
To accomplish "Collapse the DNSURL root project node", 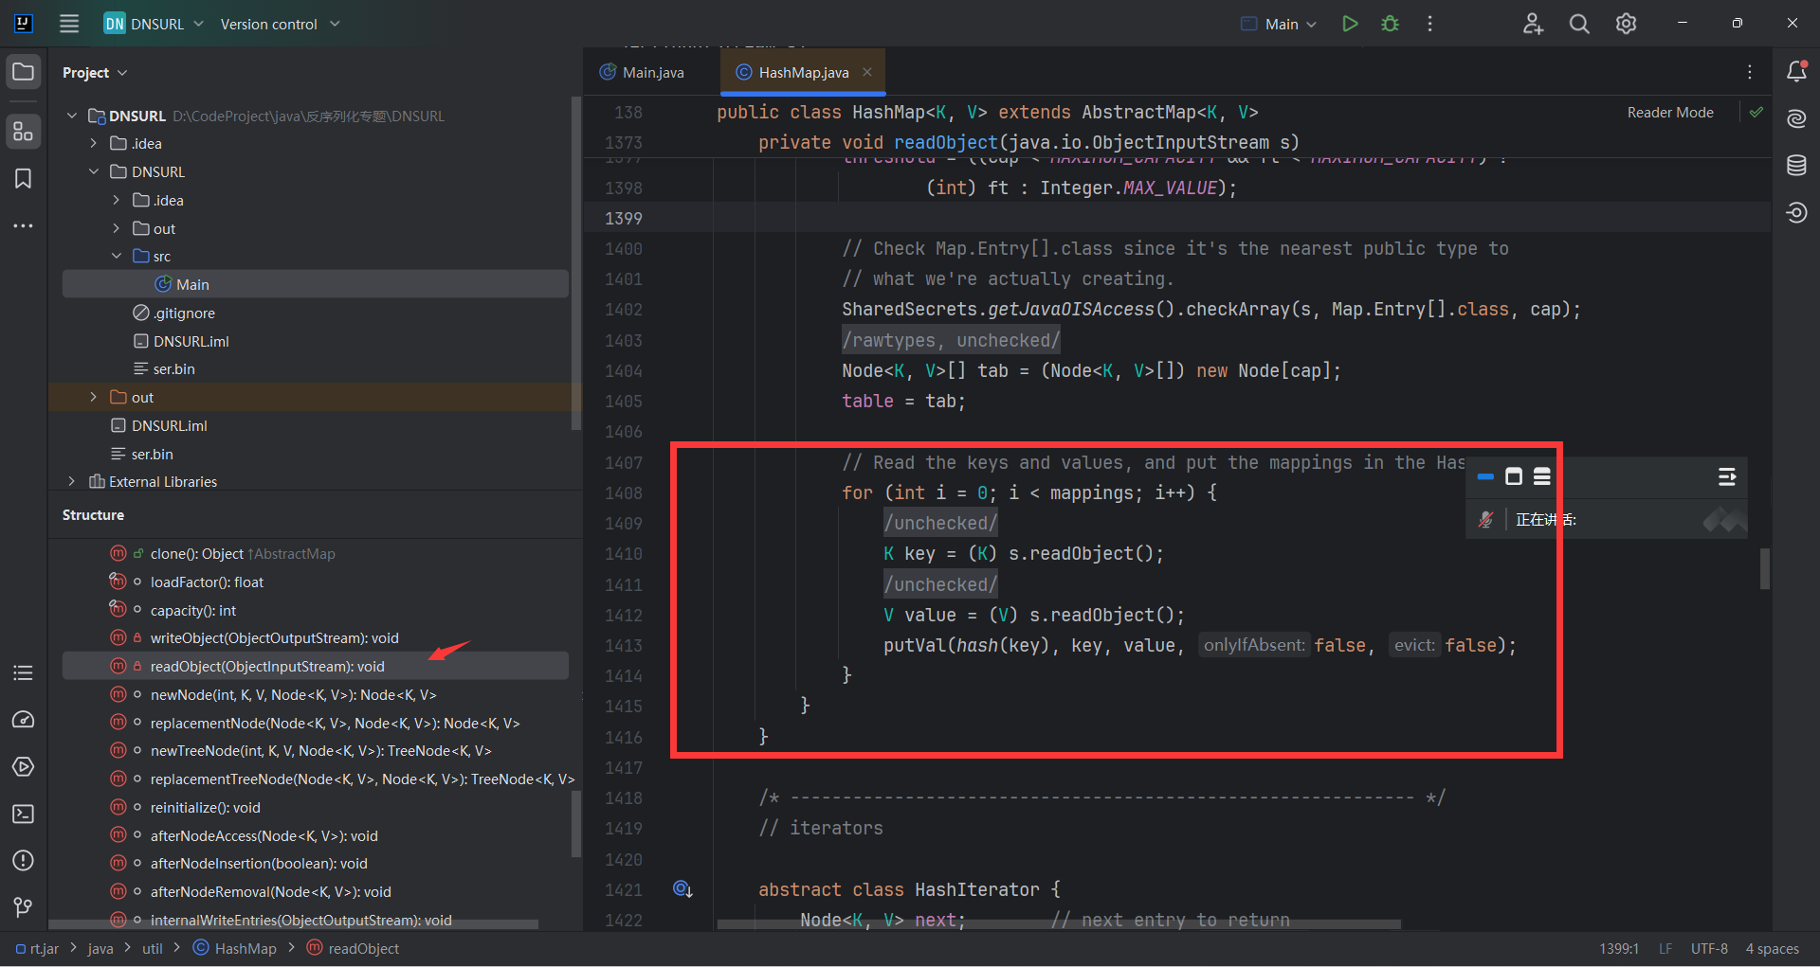I will pos(72,116).
